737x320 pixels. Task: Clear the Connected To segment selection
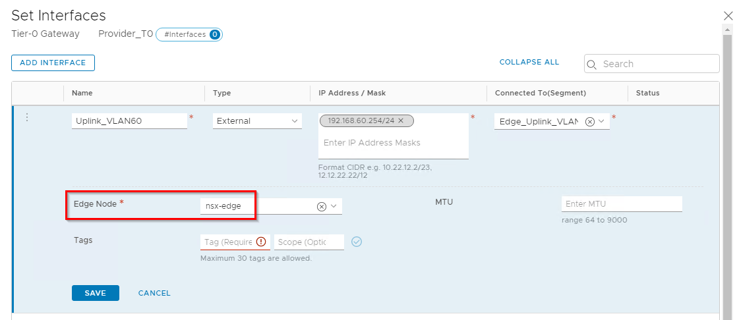590,121
